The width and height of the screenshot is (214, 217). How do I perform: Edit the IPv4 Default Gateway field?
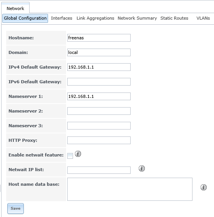pyautogui.click(x=99, y=67)
